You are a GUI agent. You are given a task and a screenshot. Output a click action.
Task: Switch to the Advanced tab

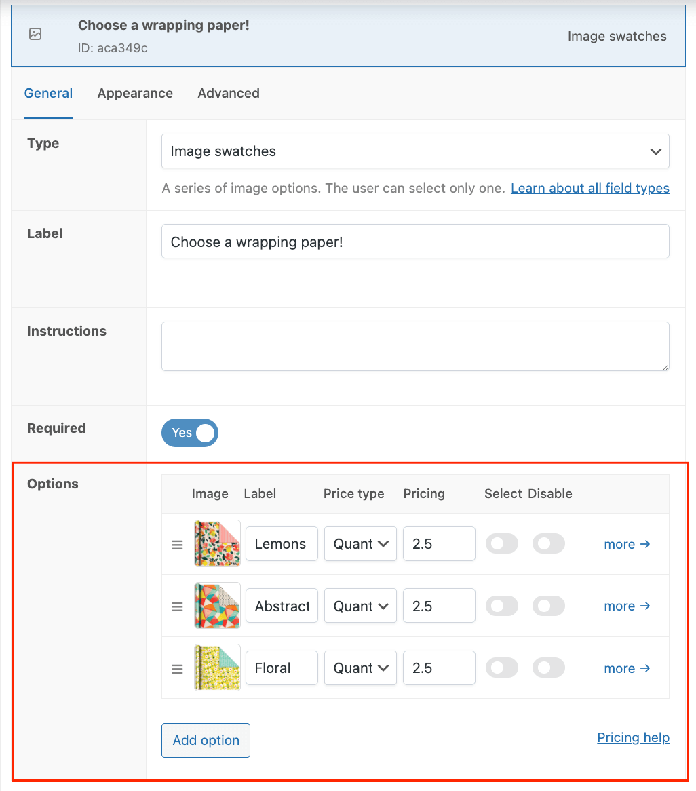pos(229,93)
